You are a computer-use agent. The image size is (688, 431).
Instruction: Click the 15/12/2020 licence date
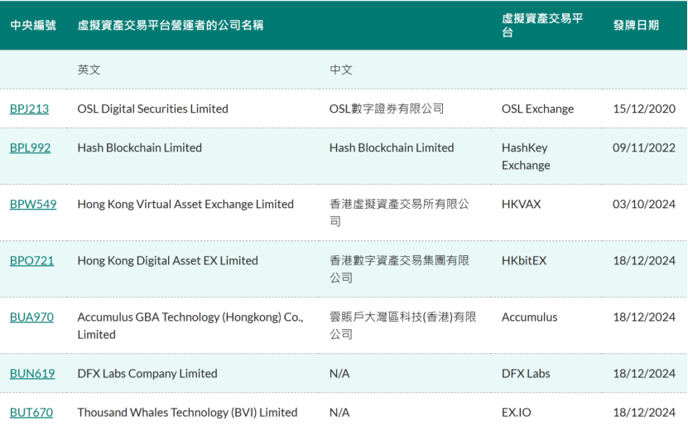pos(644,109)
